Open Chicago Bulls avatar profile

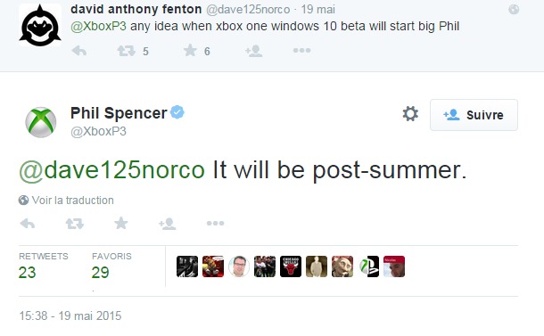click(x=291, y=266)
